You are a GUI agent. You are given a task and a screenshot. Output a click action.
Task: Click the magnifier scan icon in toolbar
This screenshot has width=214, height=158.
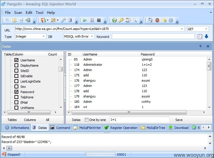coord(7,20)
